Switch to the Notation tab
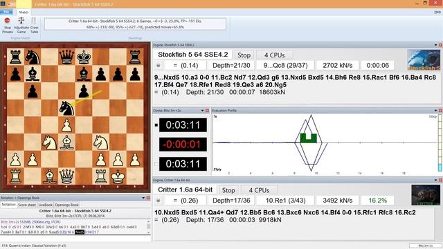 (8, 205)
